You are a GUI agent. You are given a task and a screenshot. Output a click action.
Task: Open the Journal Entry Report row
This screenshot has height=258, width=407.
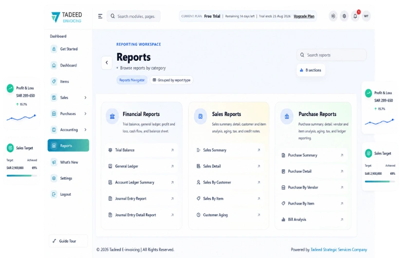pos(142,199)
